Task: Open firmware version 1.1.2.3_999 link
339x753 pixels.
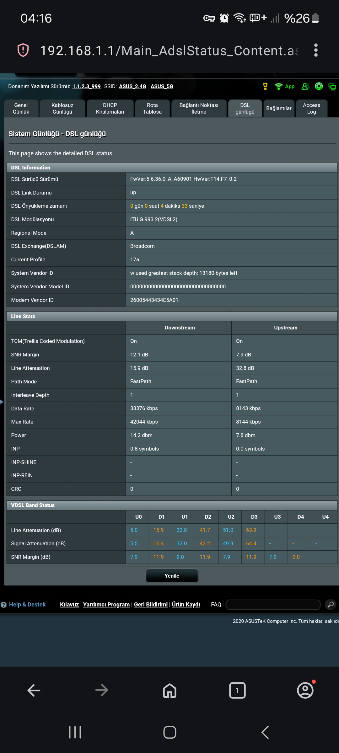Action: pyautogui.click(x=87, y=87)
